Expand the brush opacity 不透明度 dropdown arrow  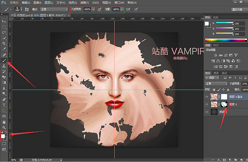point(93,9)
